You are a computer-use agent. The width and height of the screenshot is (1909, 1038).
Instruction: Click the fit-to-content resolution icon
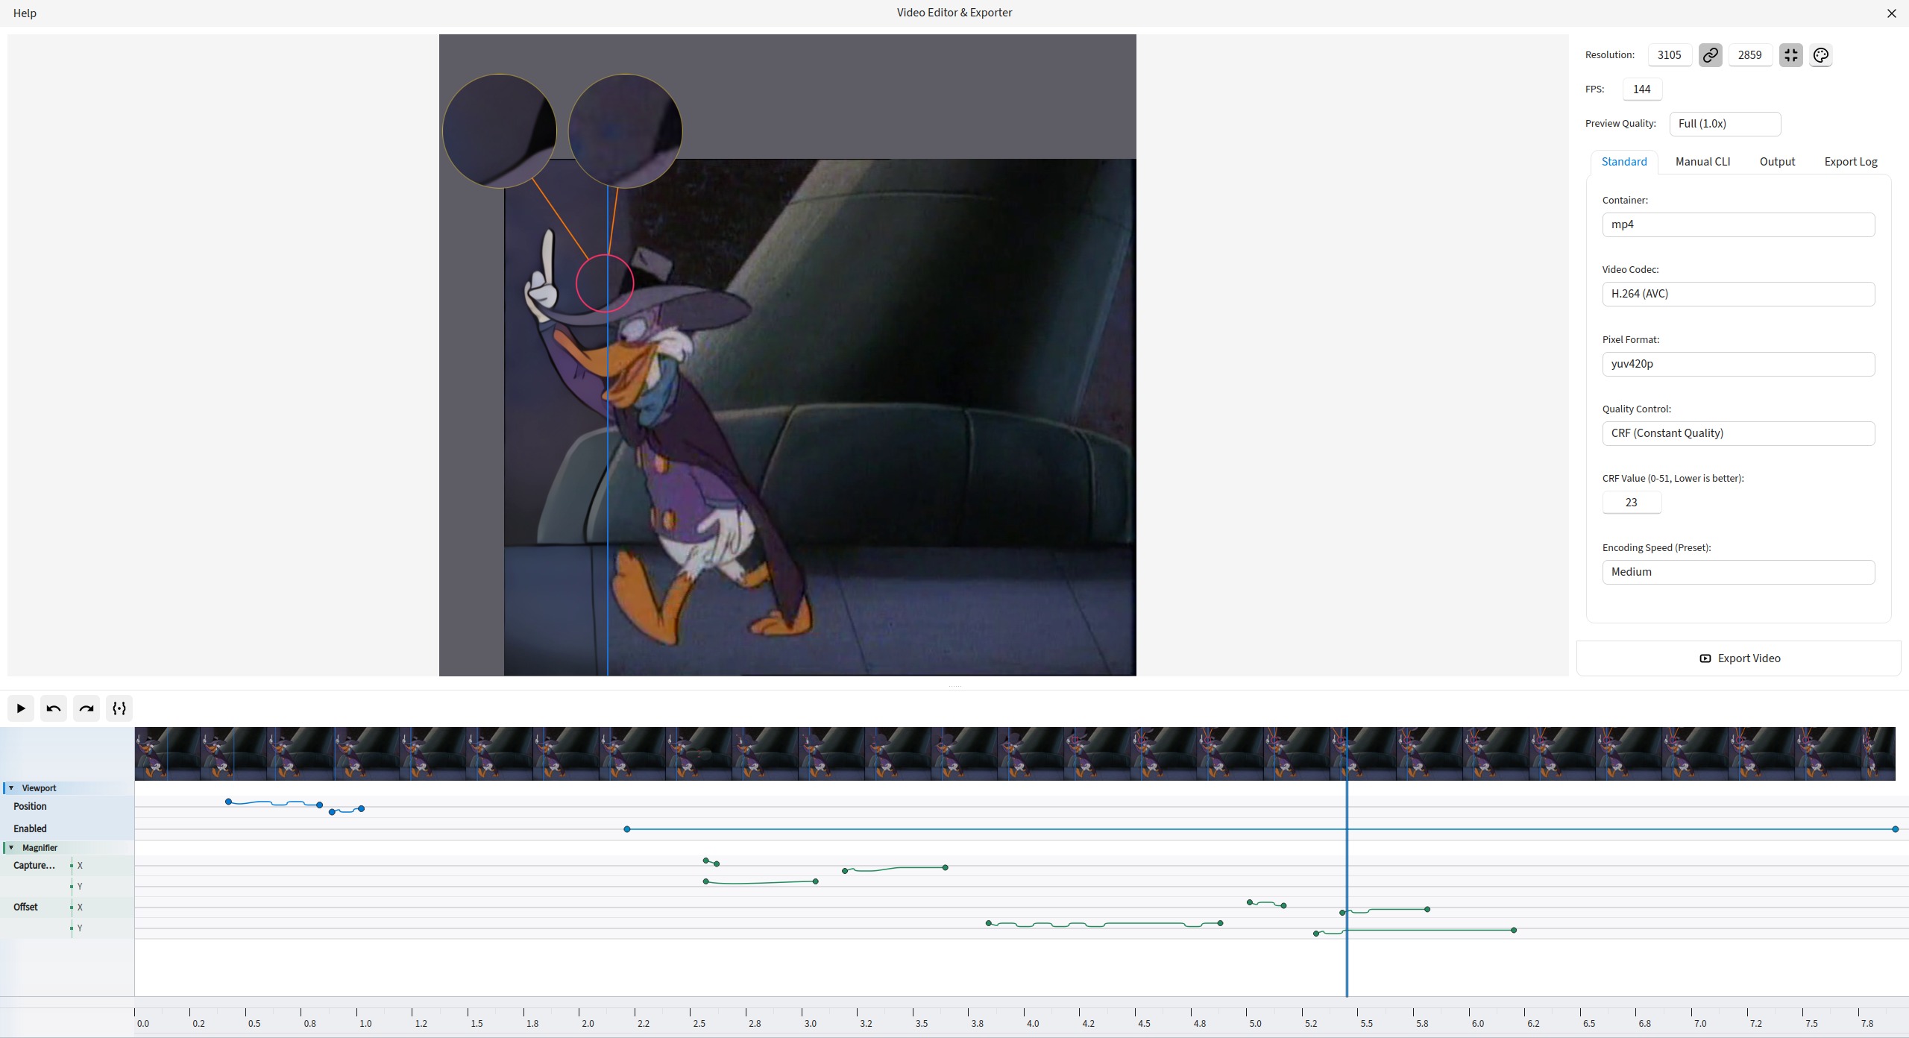1790,55
